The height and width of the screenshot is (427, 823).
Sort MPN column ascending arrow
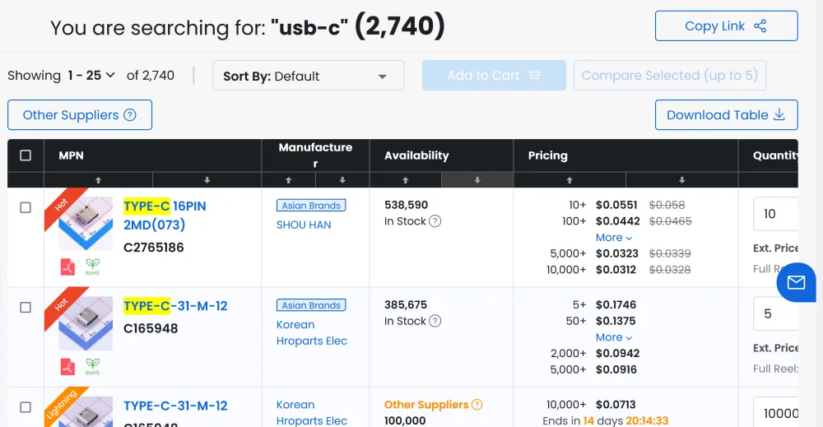click(99, 180)
